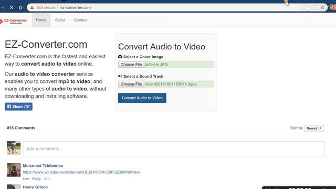Open the Contact page
The width and height of the screenshot is (336, 189).
80,20
